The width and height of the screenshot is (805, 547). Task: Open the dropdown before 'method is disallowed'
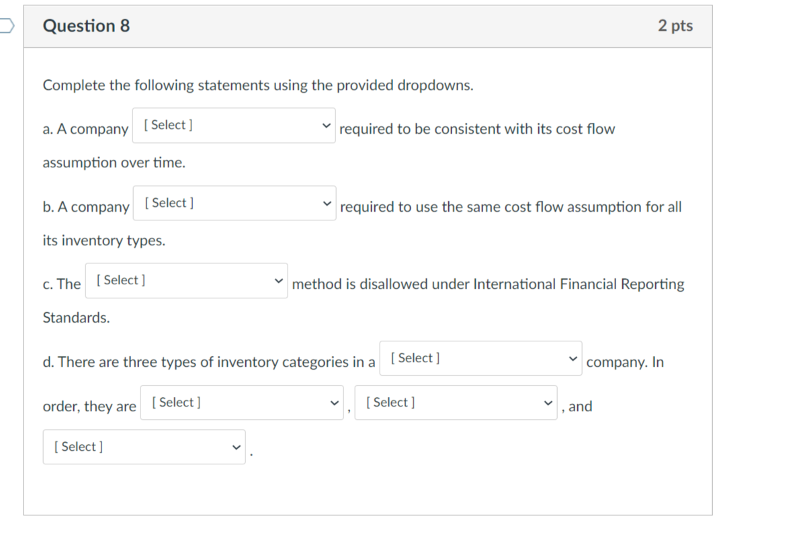pyautogui.click(x=186, y=280)
